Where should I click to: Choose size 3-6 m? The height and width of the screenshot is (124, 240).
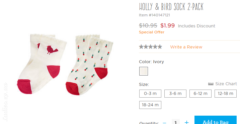click(175, 94)
